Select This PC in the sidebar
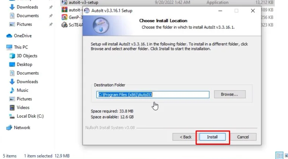 pyautogui.click(x=17, y=47)
